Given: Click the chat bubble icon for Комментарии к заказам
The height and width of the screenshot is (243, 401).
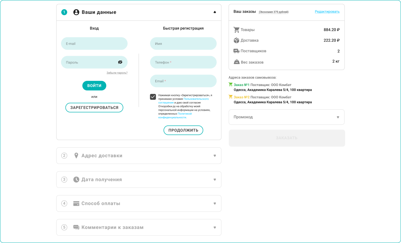Looking at the screenshot, I should pyautogui.click(x=76, y=227).
